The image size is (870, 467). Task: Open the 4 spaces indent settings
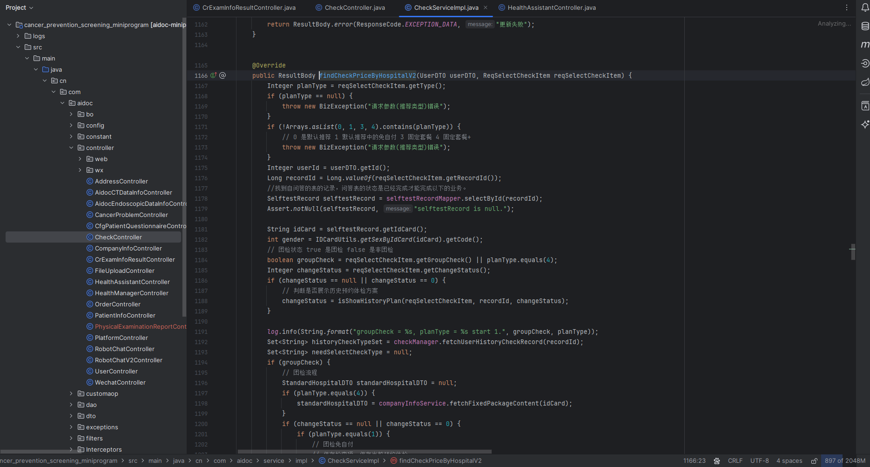[x=789, y=461]
